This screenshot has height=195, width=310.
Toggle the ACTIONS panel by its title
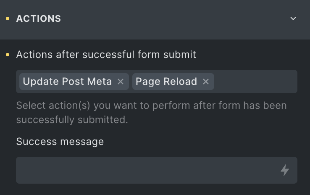pos(39,19)
